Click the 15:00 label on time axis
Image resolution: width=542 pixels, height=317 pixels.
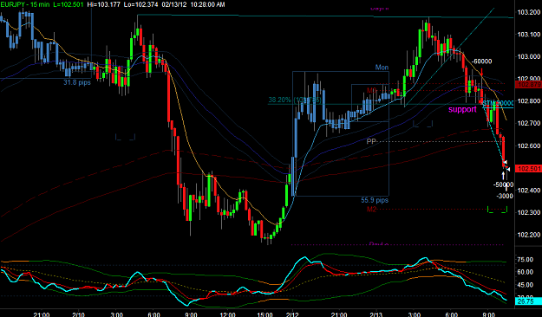click(x=264, y=314)
